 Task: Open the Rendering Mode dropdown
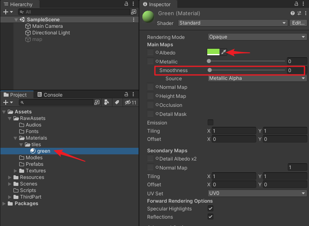click(x=257, y=37)
